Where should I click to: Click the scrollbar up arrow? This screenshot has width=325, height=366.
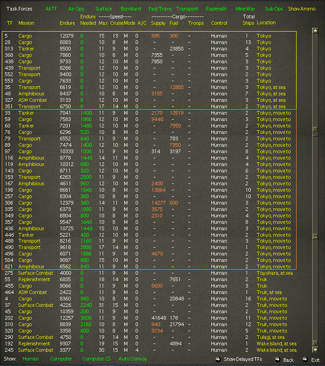coord(315,31)
